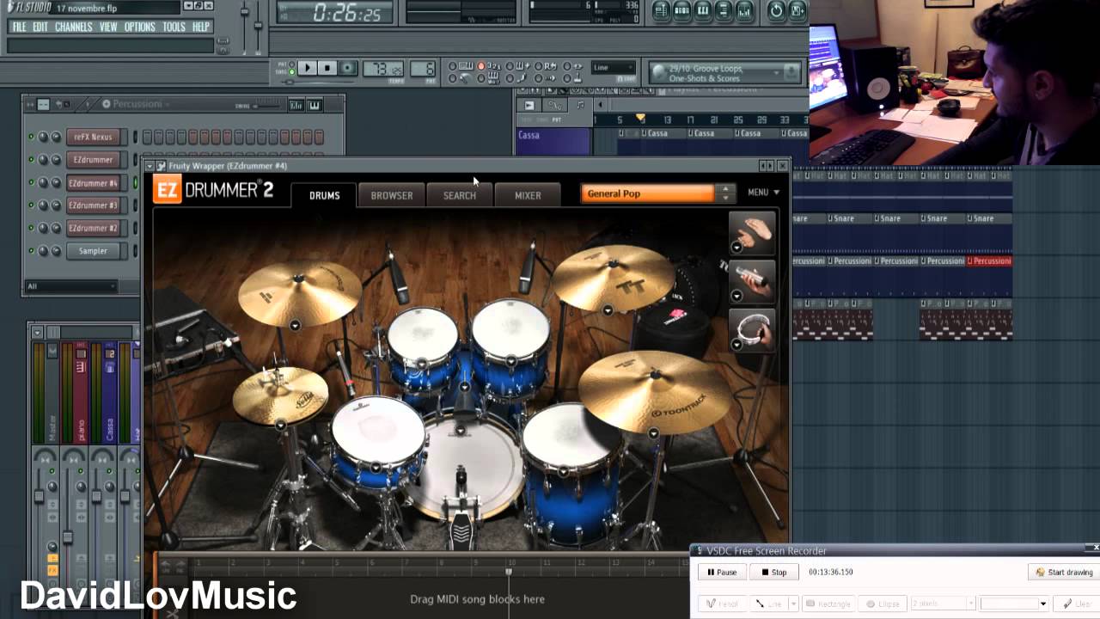The width and height of the screenshot is (1100, 619).
Task: Stop playback with the stop button
Action: [x=327, y=68]
